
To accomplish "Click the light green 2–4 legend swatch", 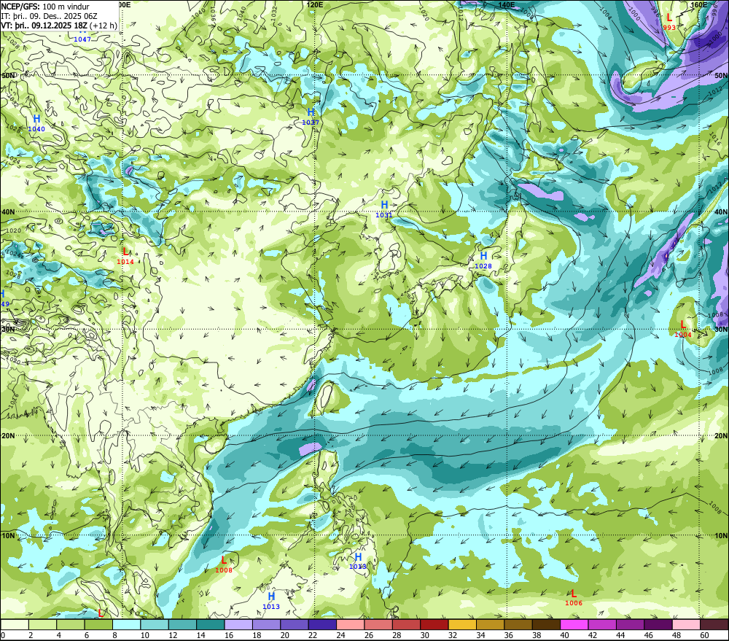I will coord(43,624).
